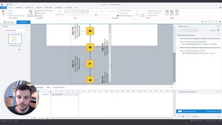Expand the Remplissage de forme dropdown
Image resolution: width=222 pixels, height=125 pixels.
pyautogui.click(x=163, y=11)
